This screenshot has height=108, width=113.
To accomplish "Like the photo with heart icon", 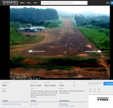I will [x=95, y=91].
